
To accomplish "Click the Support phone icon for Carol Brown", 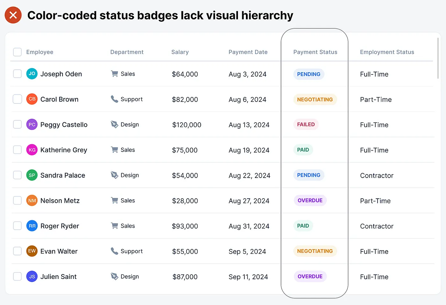I will click(114, 99).
